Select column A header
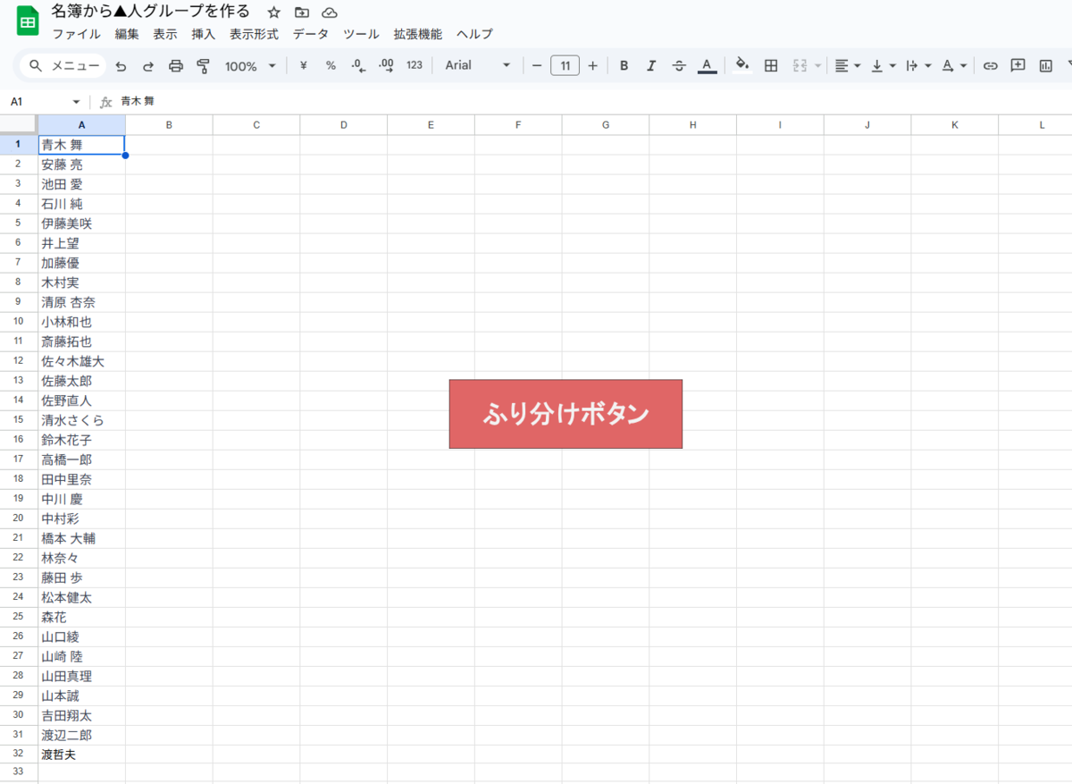Viewport: 1072px width, 784px height. pos(81,125)
